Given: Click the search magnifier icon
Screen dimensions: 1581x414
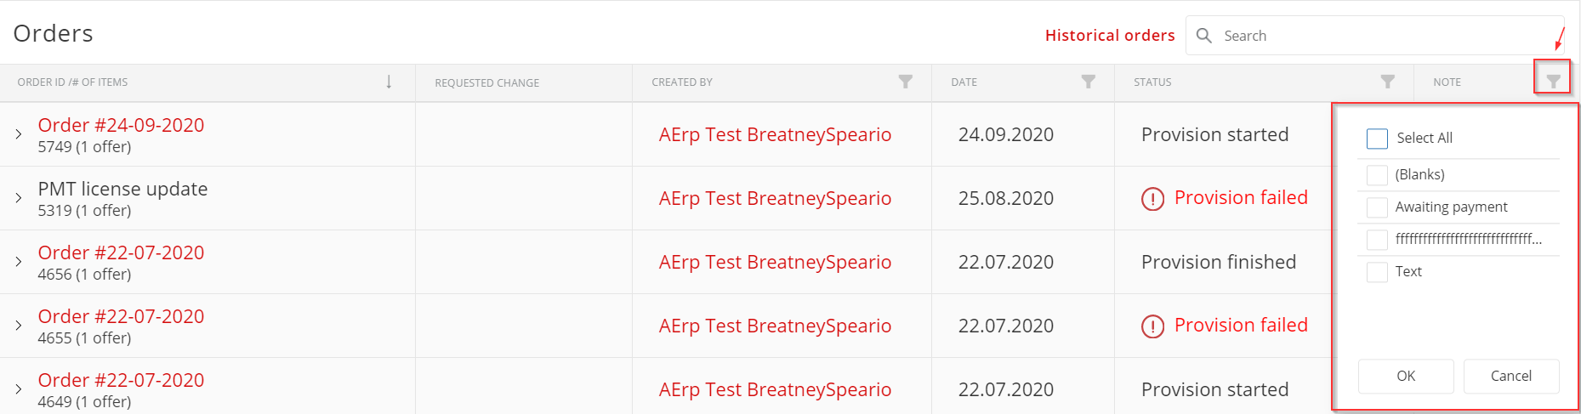Looking at the screenshot, I should pos(1203,36).
